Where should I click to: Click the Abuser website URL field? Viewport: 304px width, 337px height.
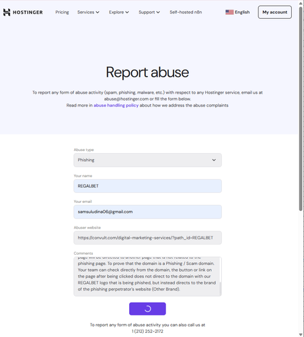(x=147, y=238)
